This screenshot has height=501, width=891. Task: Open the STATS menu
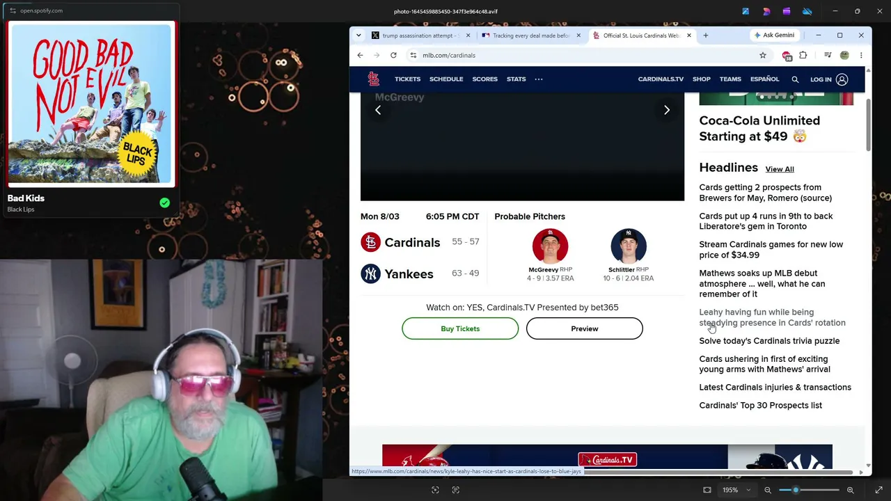click(x=516, y=79)
